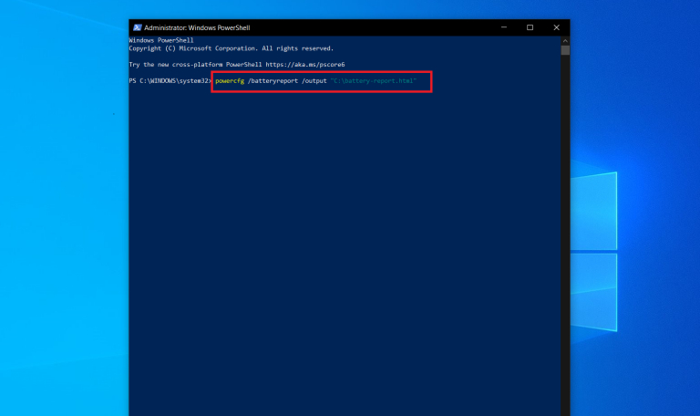Click the PS C:\WINDOWS\system32> prompt
This screenshot has width=700, height=416.
(170, 81)
